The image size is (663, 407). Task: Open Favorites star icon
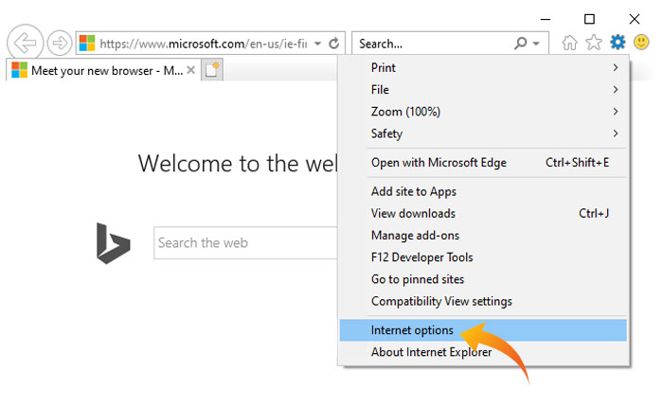[594, 43]
